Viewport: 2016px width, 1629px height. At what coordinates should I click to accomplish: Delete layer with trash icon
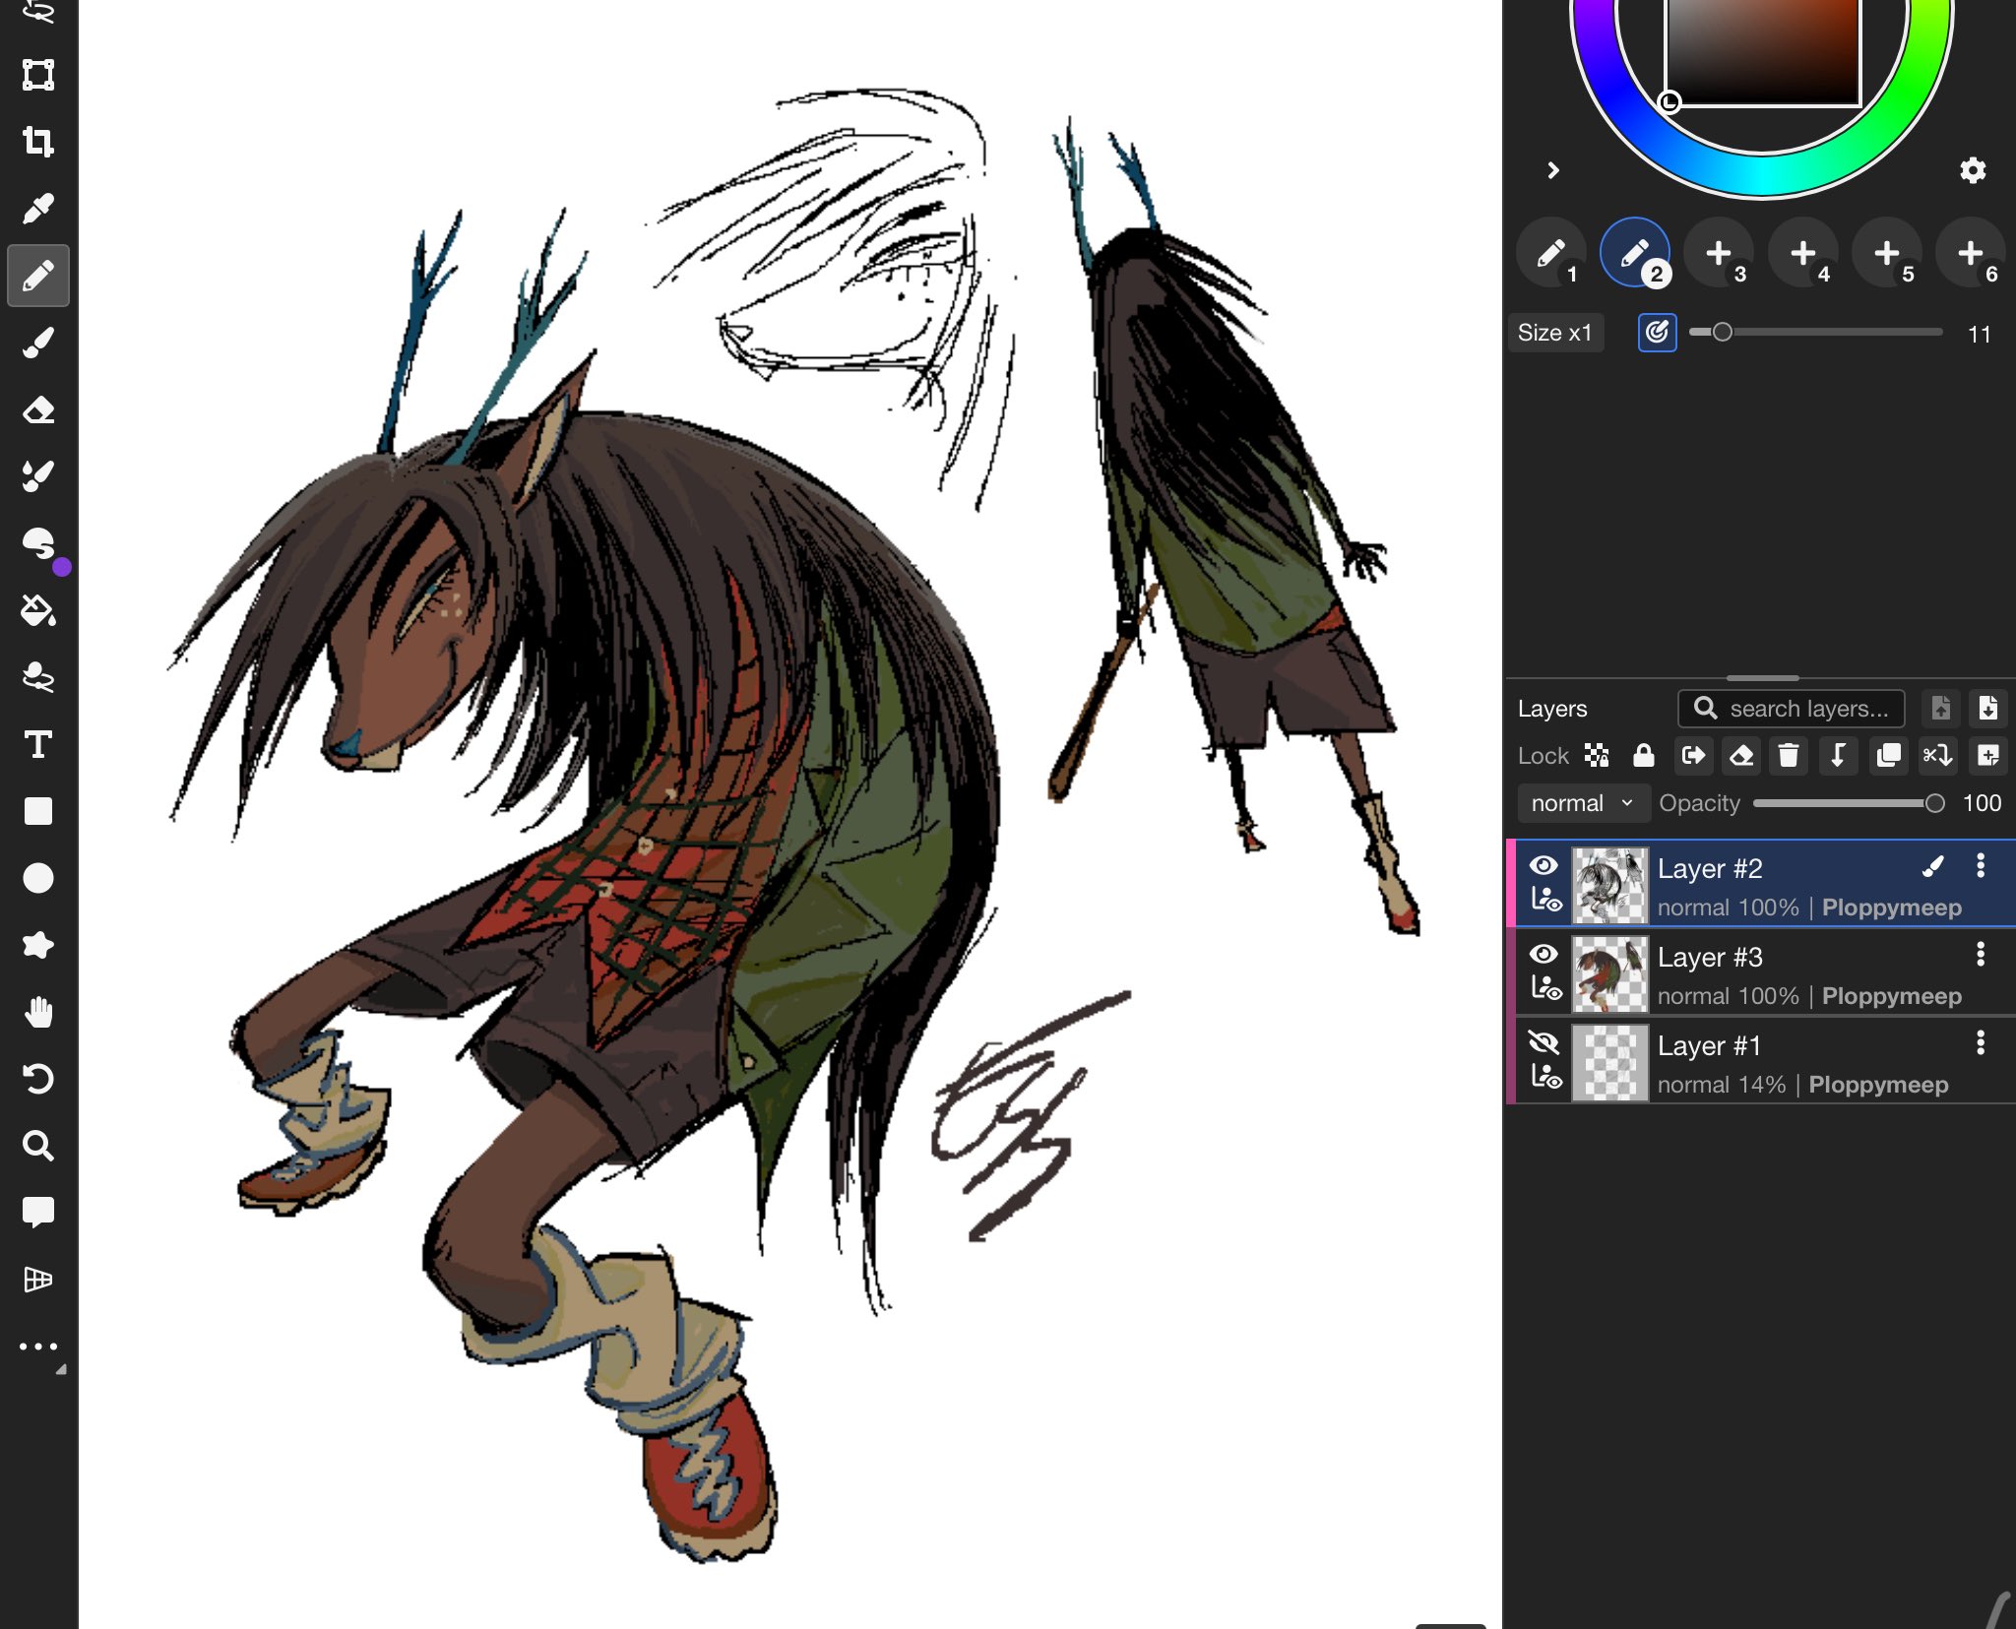1789,755
